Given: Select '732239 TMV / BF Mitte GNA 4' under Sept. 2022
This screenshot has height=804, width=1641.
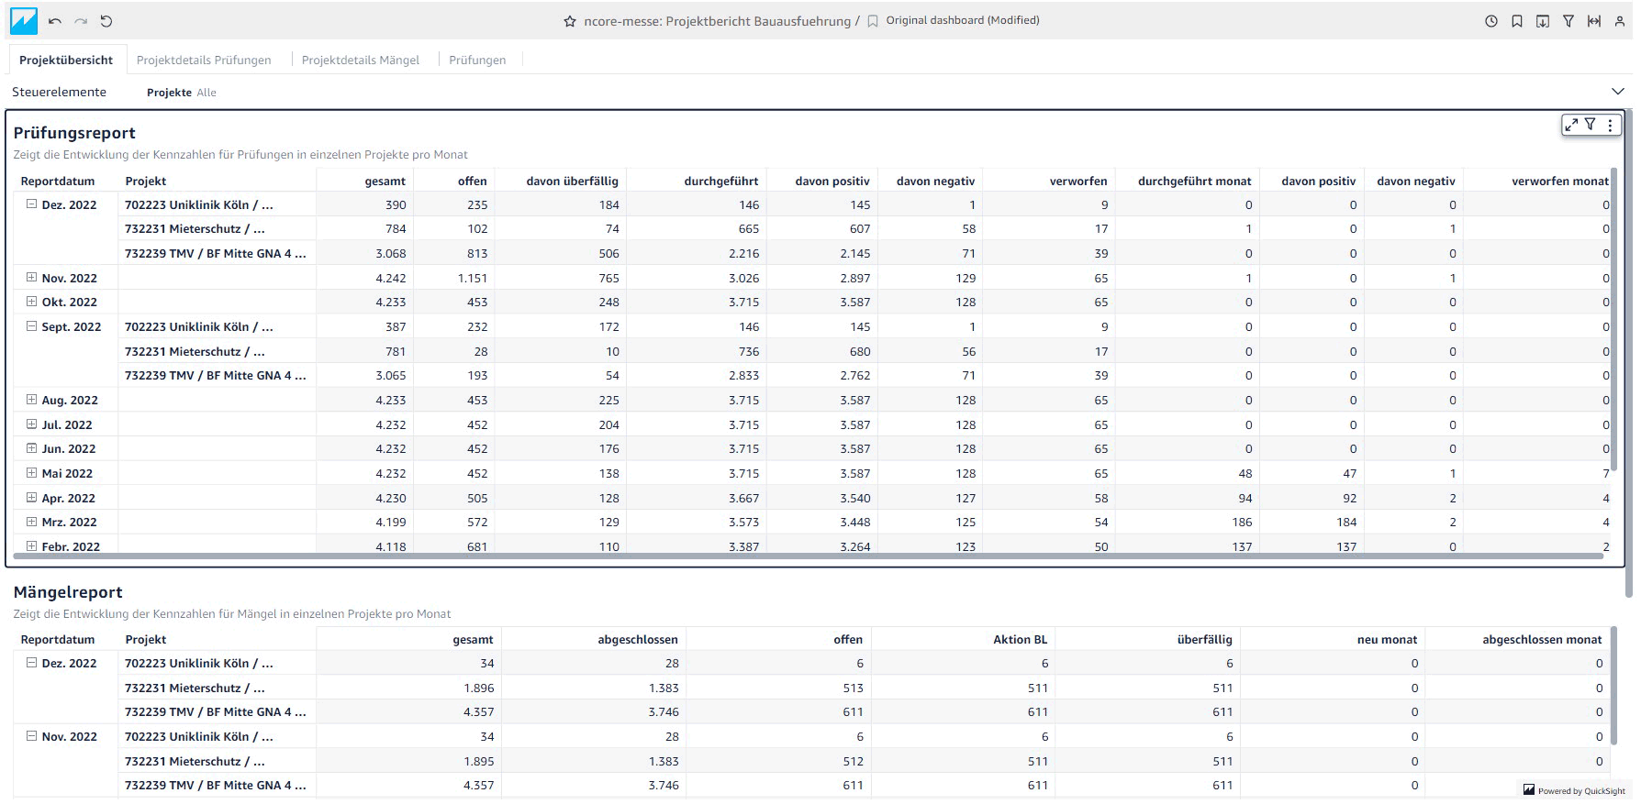Looking at the screenshot, I should pyautogui.click(x=216, y=375).
